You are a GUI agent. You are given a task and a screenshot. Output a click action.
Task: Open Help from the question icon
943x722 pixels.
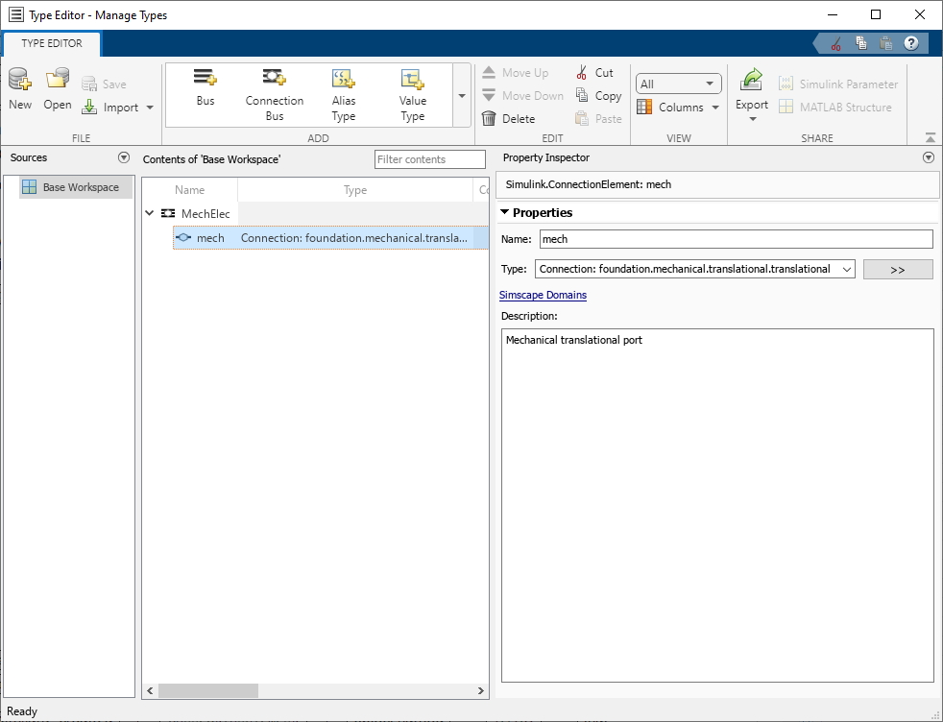coord(911,43)
